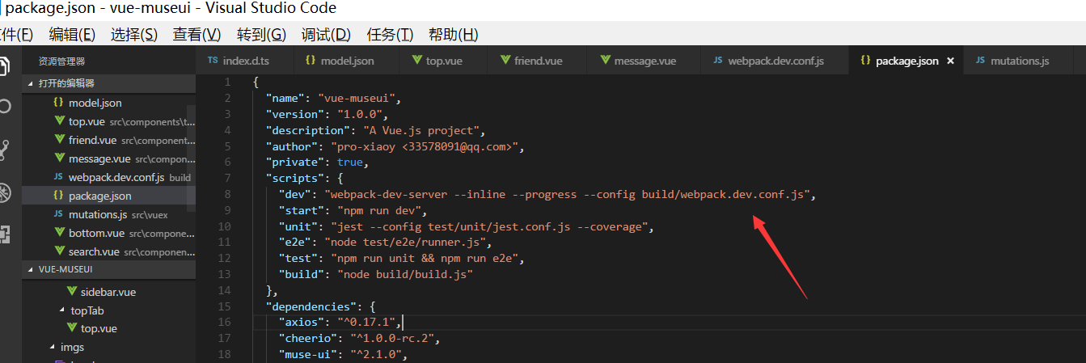Open the Explorer view in activity bar
Image resolution: width=1086 pixels, height=363 pixels.
click(x=4, y=65)
